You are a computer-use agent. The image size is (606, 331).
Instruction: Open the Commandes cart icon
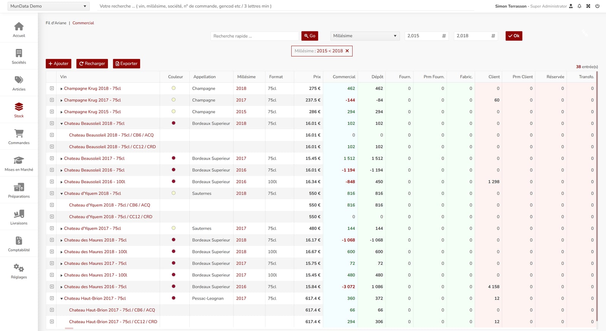point(19,133)
